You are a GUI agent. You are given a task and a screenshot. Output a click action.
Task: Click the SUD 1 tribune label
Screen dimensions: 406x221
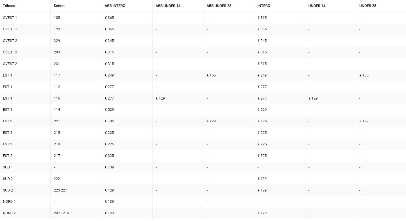point(8,167)
